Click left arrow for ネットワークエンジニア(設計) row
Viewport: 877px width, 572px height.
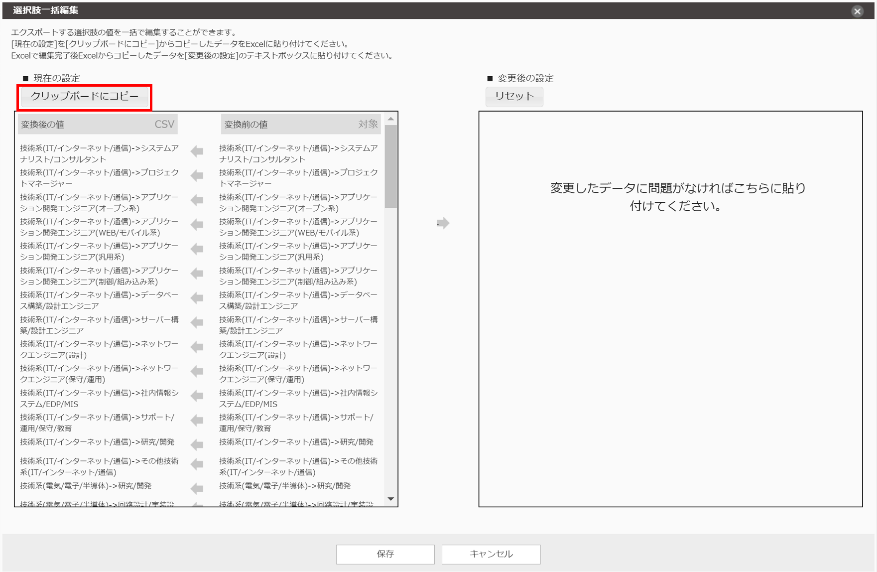(x=197, y=347)
